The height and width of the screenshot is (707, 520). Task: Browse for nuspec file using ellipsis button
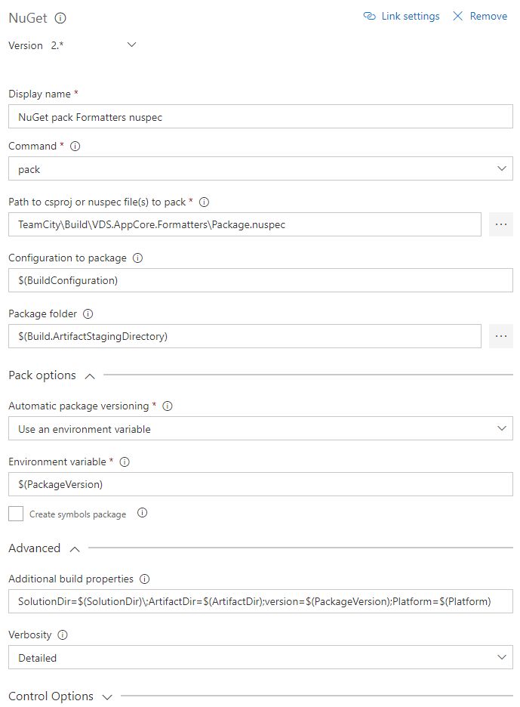[500, 224]
